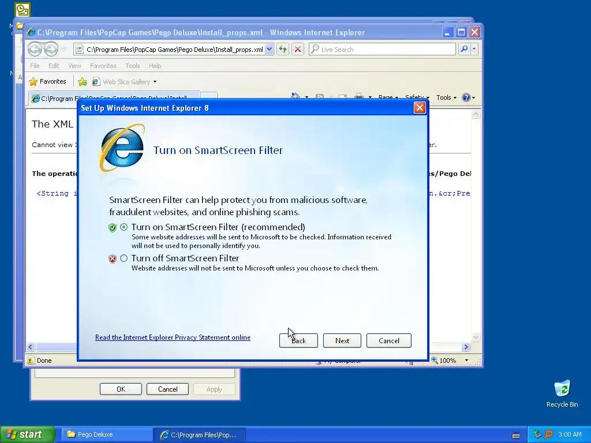Open the search provider dropdown arrow

[474, 49]
